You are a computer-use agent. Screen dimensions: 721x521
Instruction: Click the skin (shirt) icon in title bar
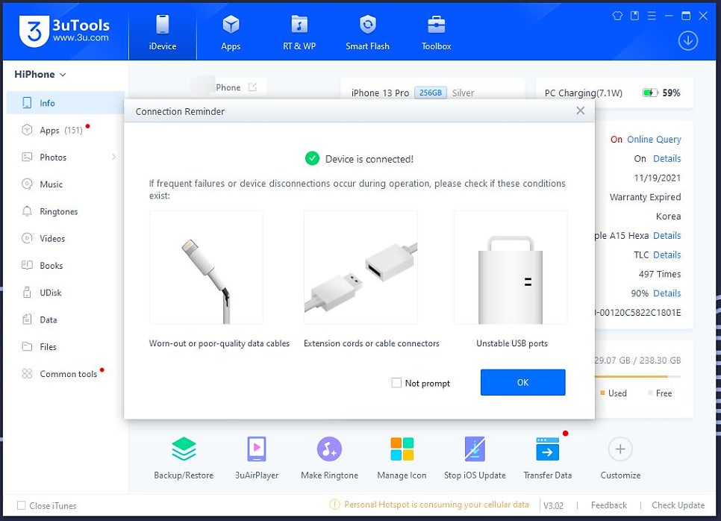point(617,16)
